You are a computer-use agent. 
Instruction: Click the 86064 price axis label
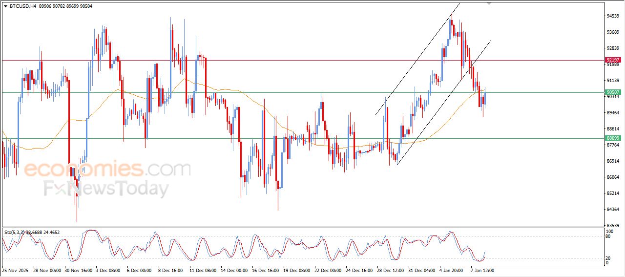[x=613, y=177]
